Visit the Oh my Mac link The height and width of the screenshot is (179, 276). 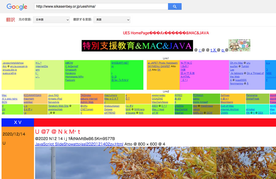[236, 63]
